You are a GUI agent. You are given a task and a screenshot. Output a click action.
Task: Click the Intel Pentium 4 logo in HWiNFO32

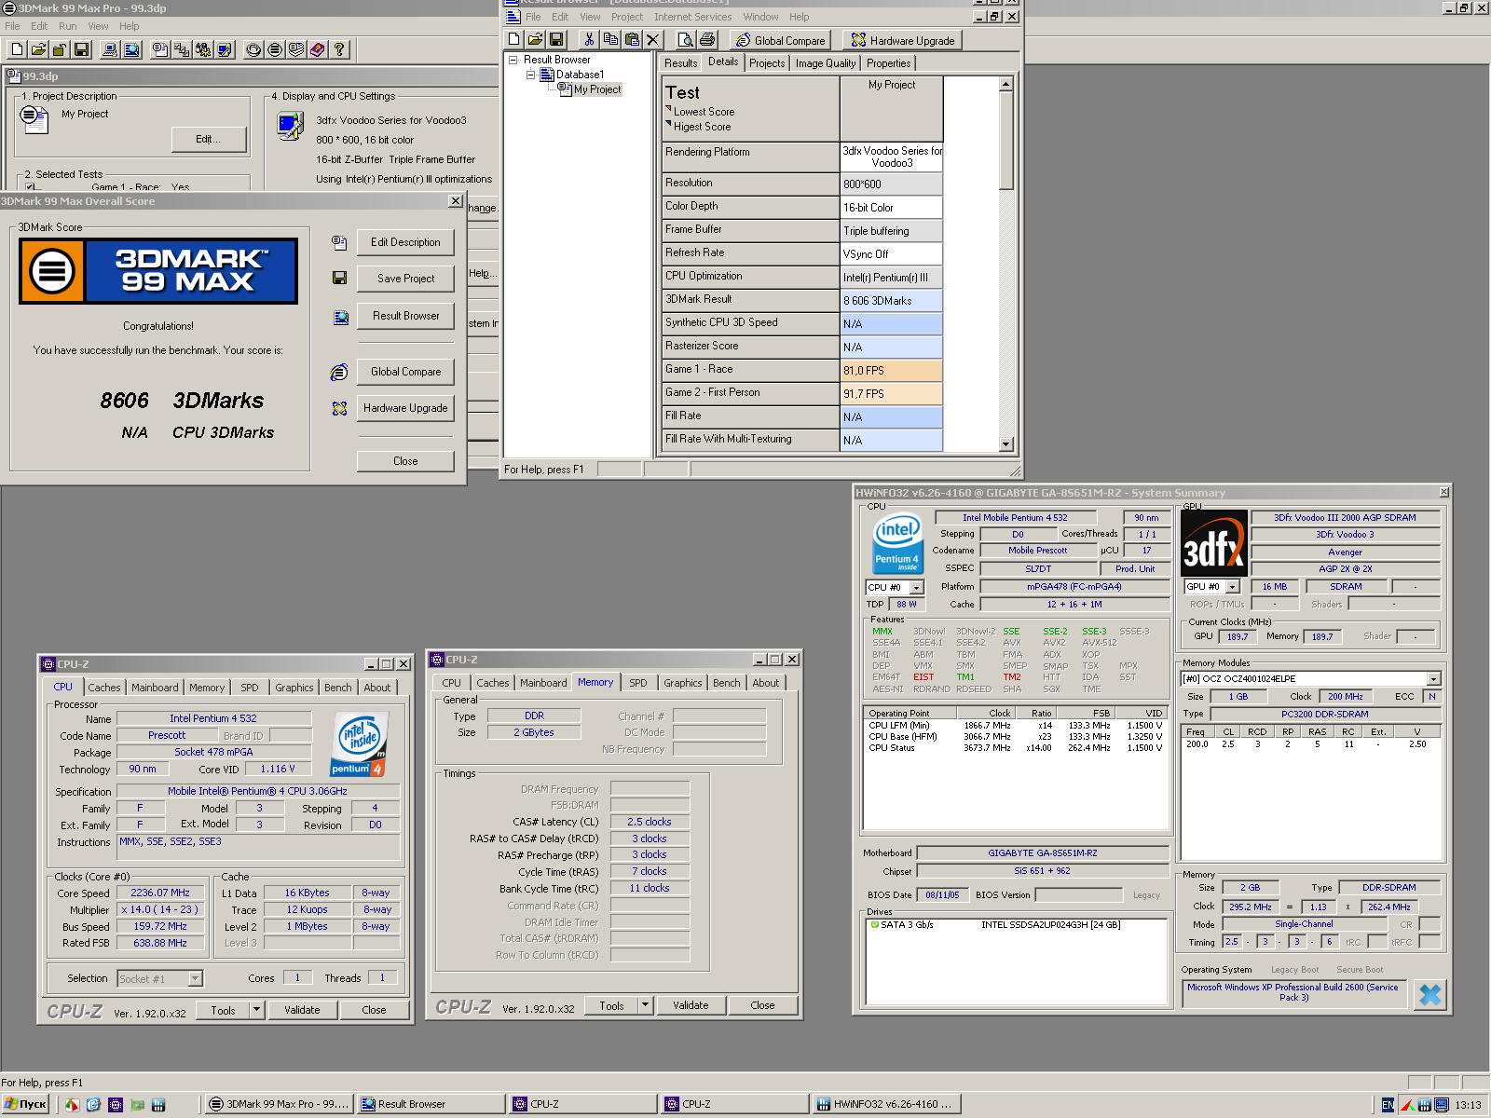pyautogui.click(x=897, y=543)
